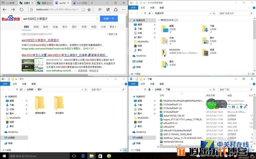Click the Edge browser refresh icon
256x159 pixels.
point(22,10)
